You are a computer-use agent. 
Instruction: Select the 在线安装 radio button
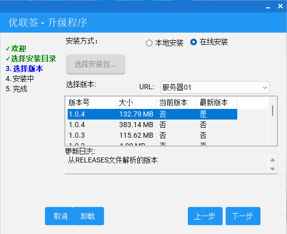tap(193, 42)
